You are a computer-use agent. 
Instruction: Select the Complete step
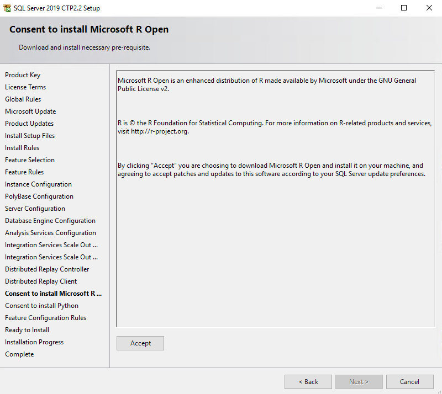click(19, 354)
